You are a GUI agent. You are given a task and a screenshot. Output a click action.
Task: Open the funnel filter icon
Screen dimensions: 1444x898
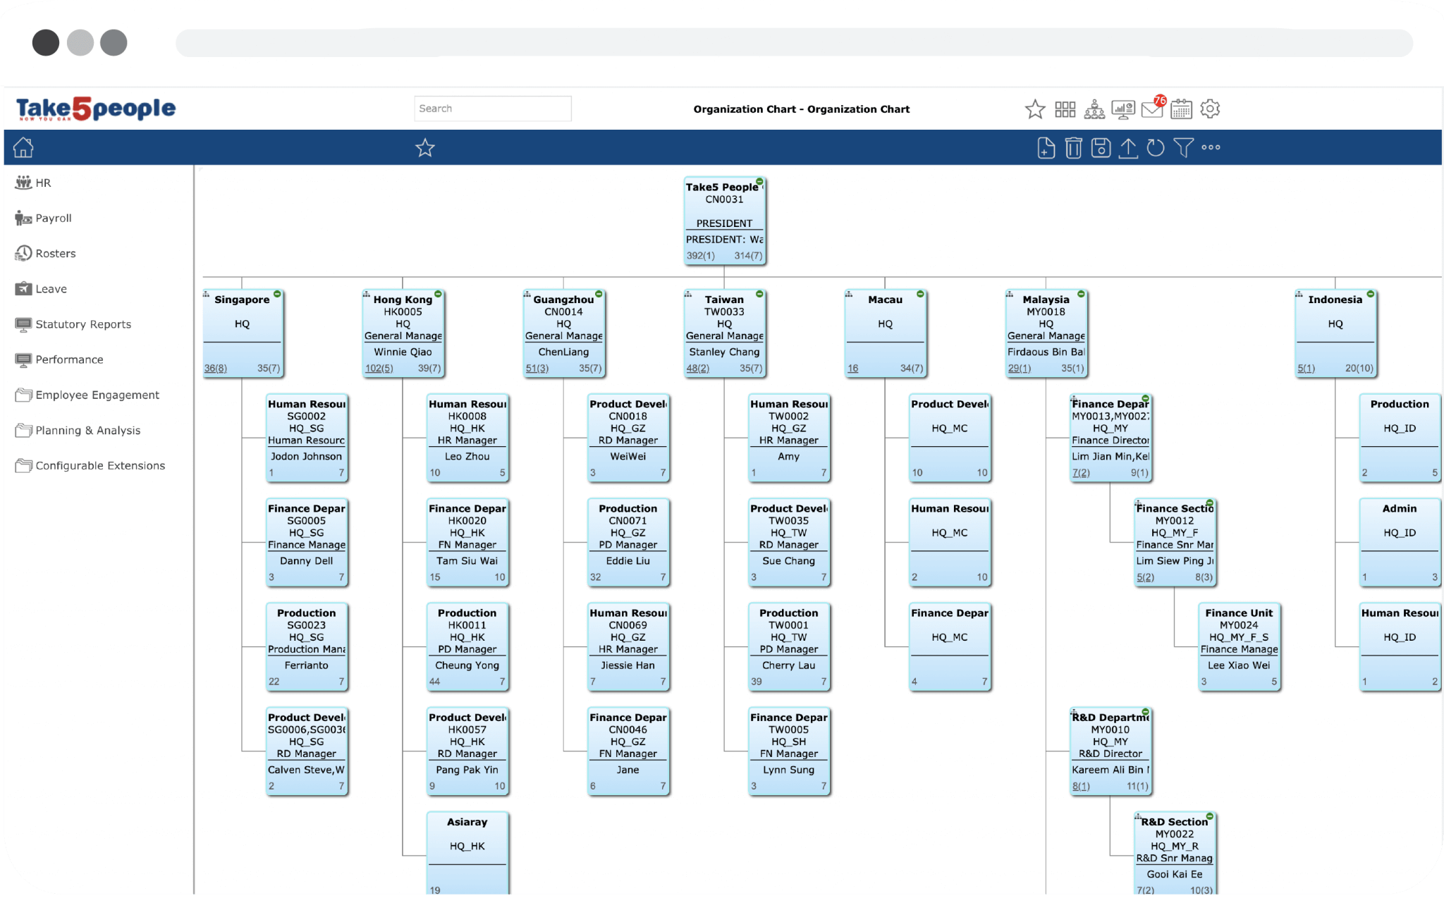pyautogui.click(x=1183, y=148)
